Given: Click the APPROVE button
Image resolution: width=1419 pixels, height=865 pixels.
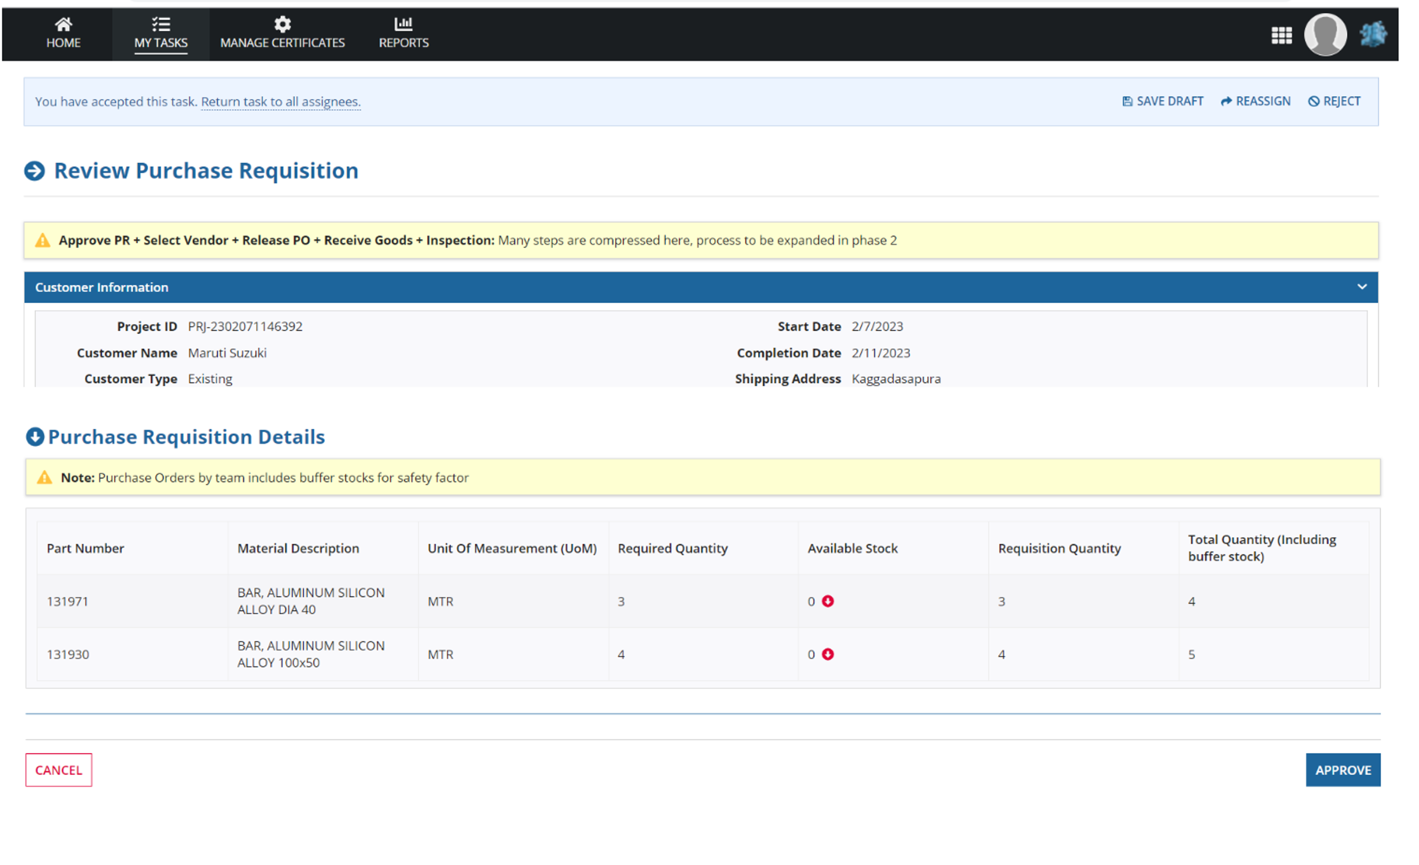Looking at the screenshot, I should coord(1343,770).
